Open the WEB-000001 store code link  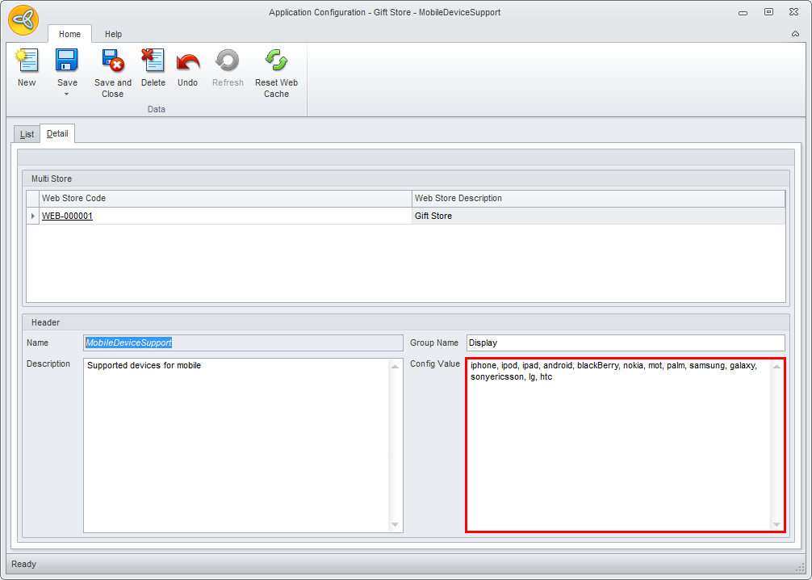(x=67, y=216)
